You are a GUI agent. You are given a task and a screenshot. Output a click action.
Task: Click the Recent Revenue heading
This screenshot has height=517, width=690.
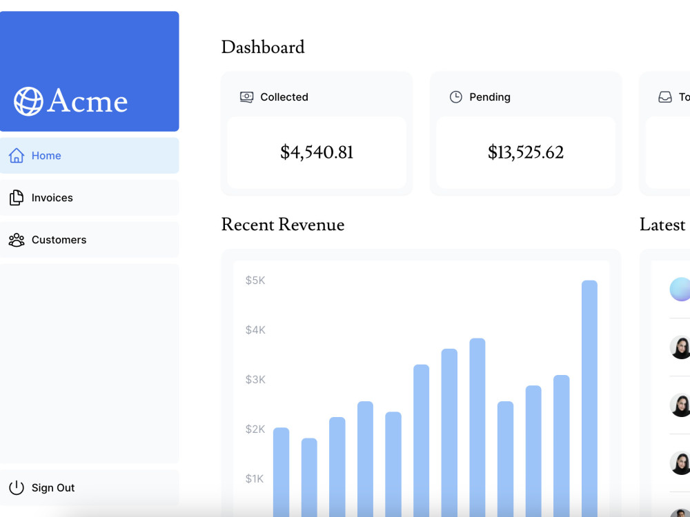point(283,225)
